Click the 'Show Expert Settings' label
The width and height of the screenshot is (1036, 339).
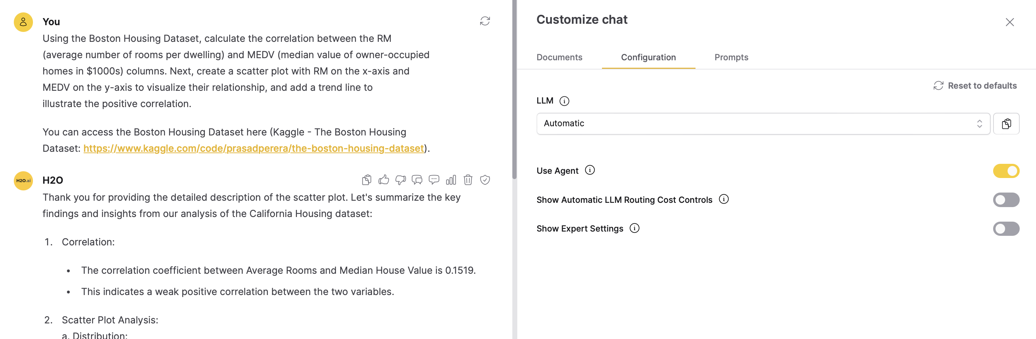(580, 229)
